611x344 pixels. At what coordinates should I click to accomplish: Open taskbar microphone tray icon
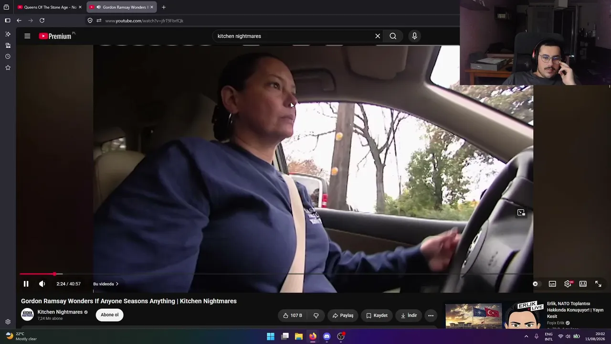coord(537,336)
